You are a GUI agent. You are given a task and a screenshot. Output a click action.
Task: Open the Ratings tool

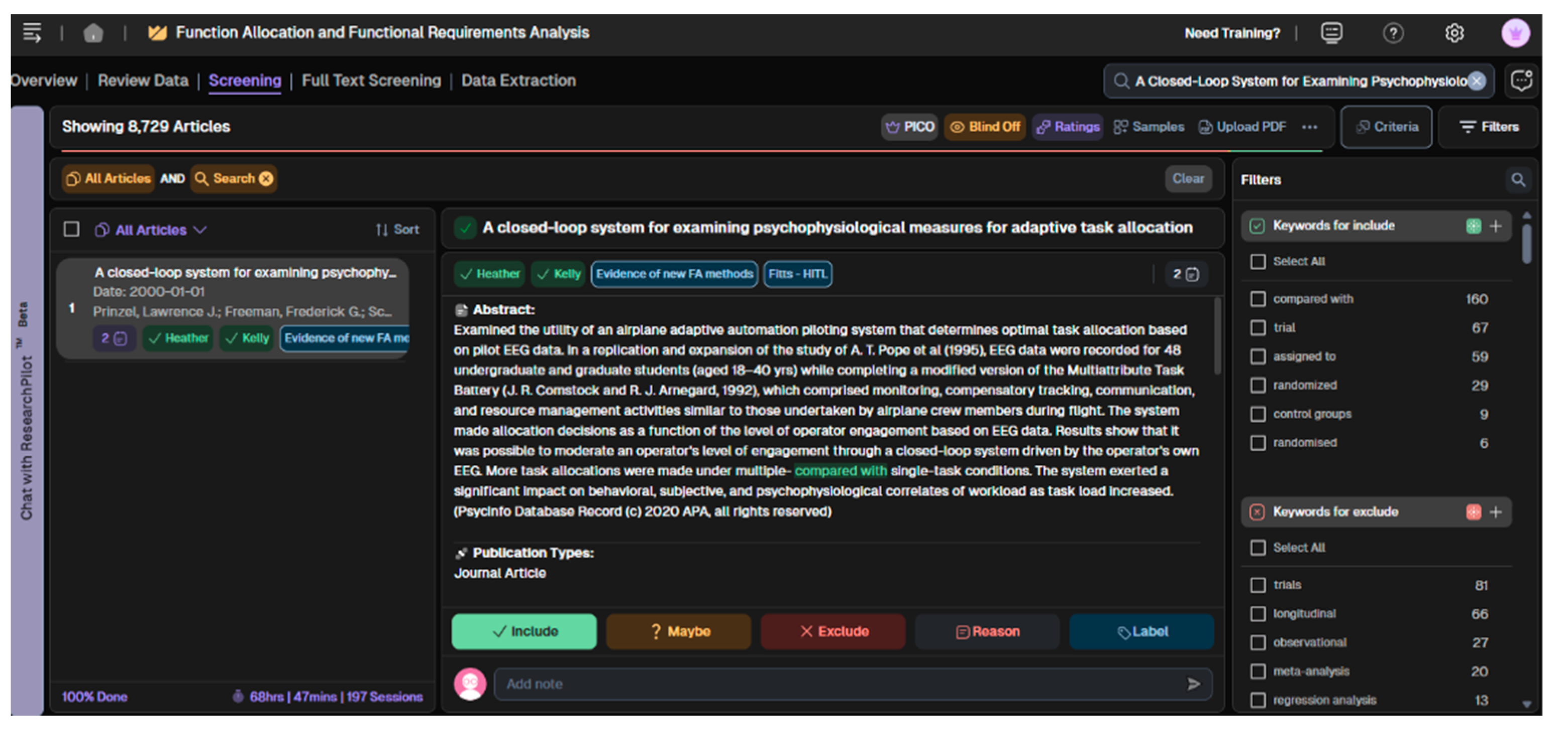click(1067, 127)
